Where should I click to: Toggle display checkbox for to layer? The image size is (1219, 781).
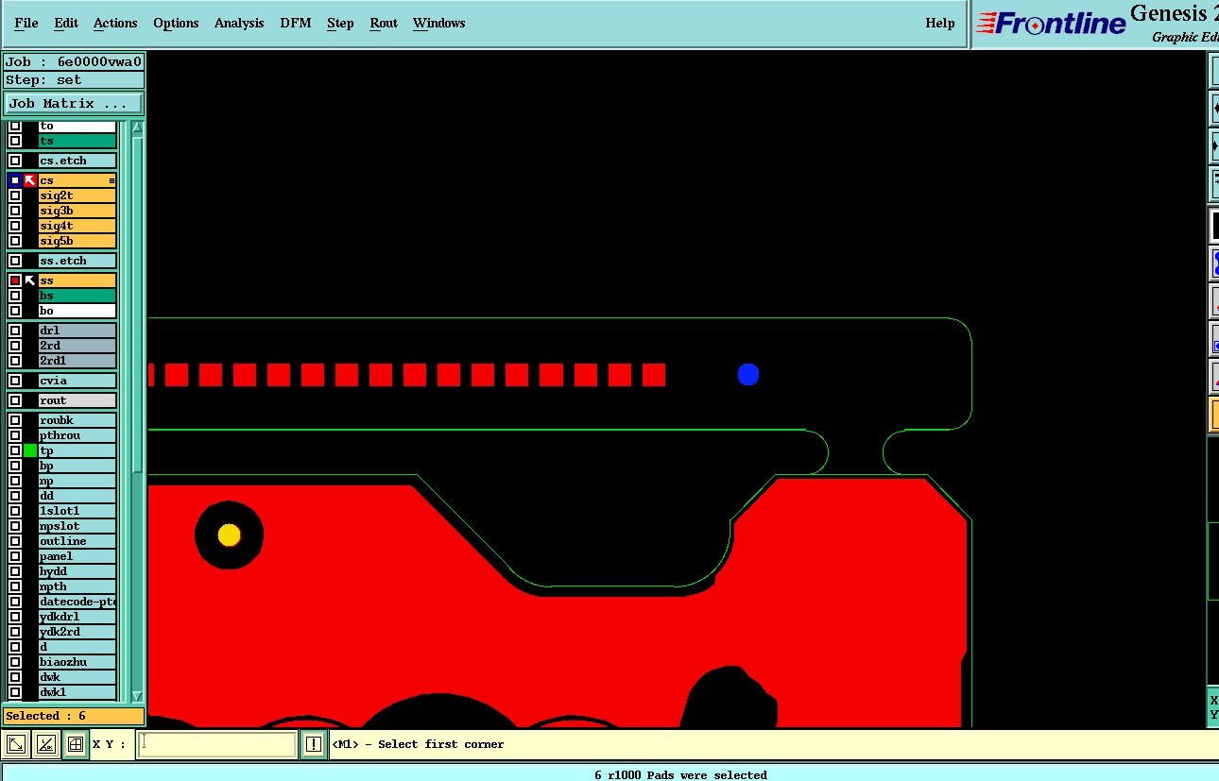(x=15, y=126)
